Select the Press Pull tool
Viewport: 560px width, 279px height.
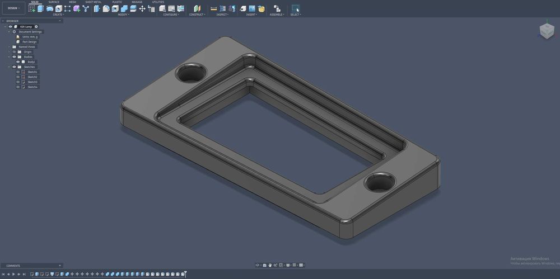(x=97, y=8)
